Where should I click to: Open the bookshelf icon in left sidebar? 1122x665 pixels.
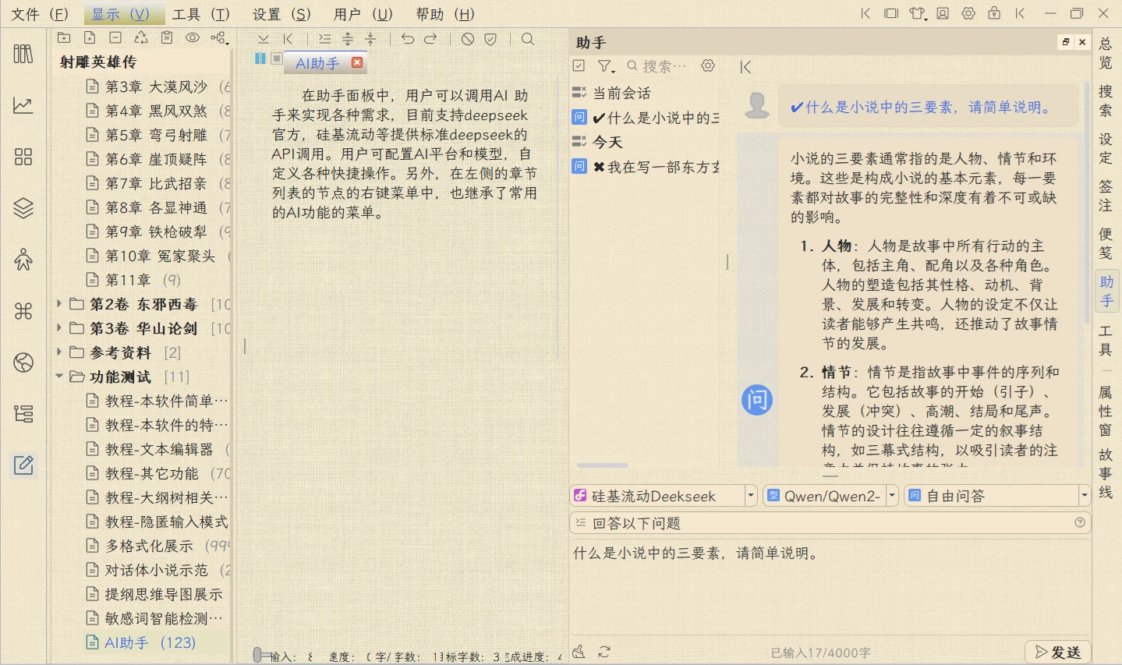pyautogui.click(x=23, y=54)
